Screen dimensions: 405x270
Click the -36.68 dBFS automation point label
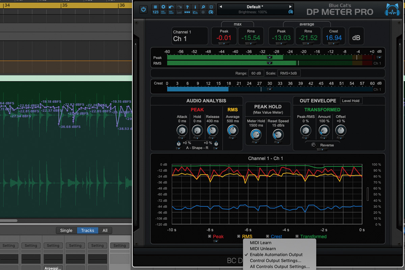tap(70, 127)
